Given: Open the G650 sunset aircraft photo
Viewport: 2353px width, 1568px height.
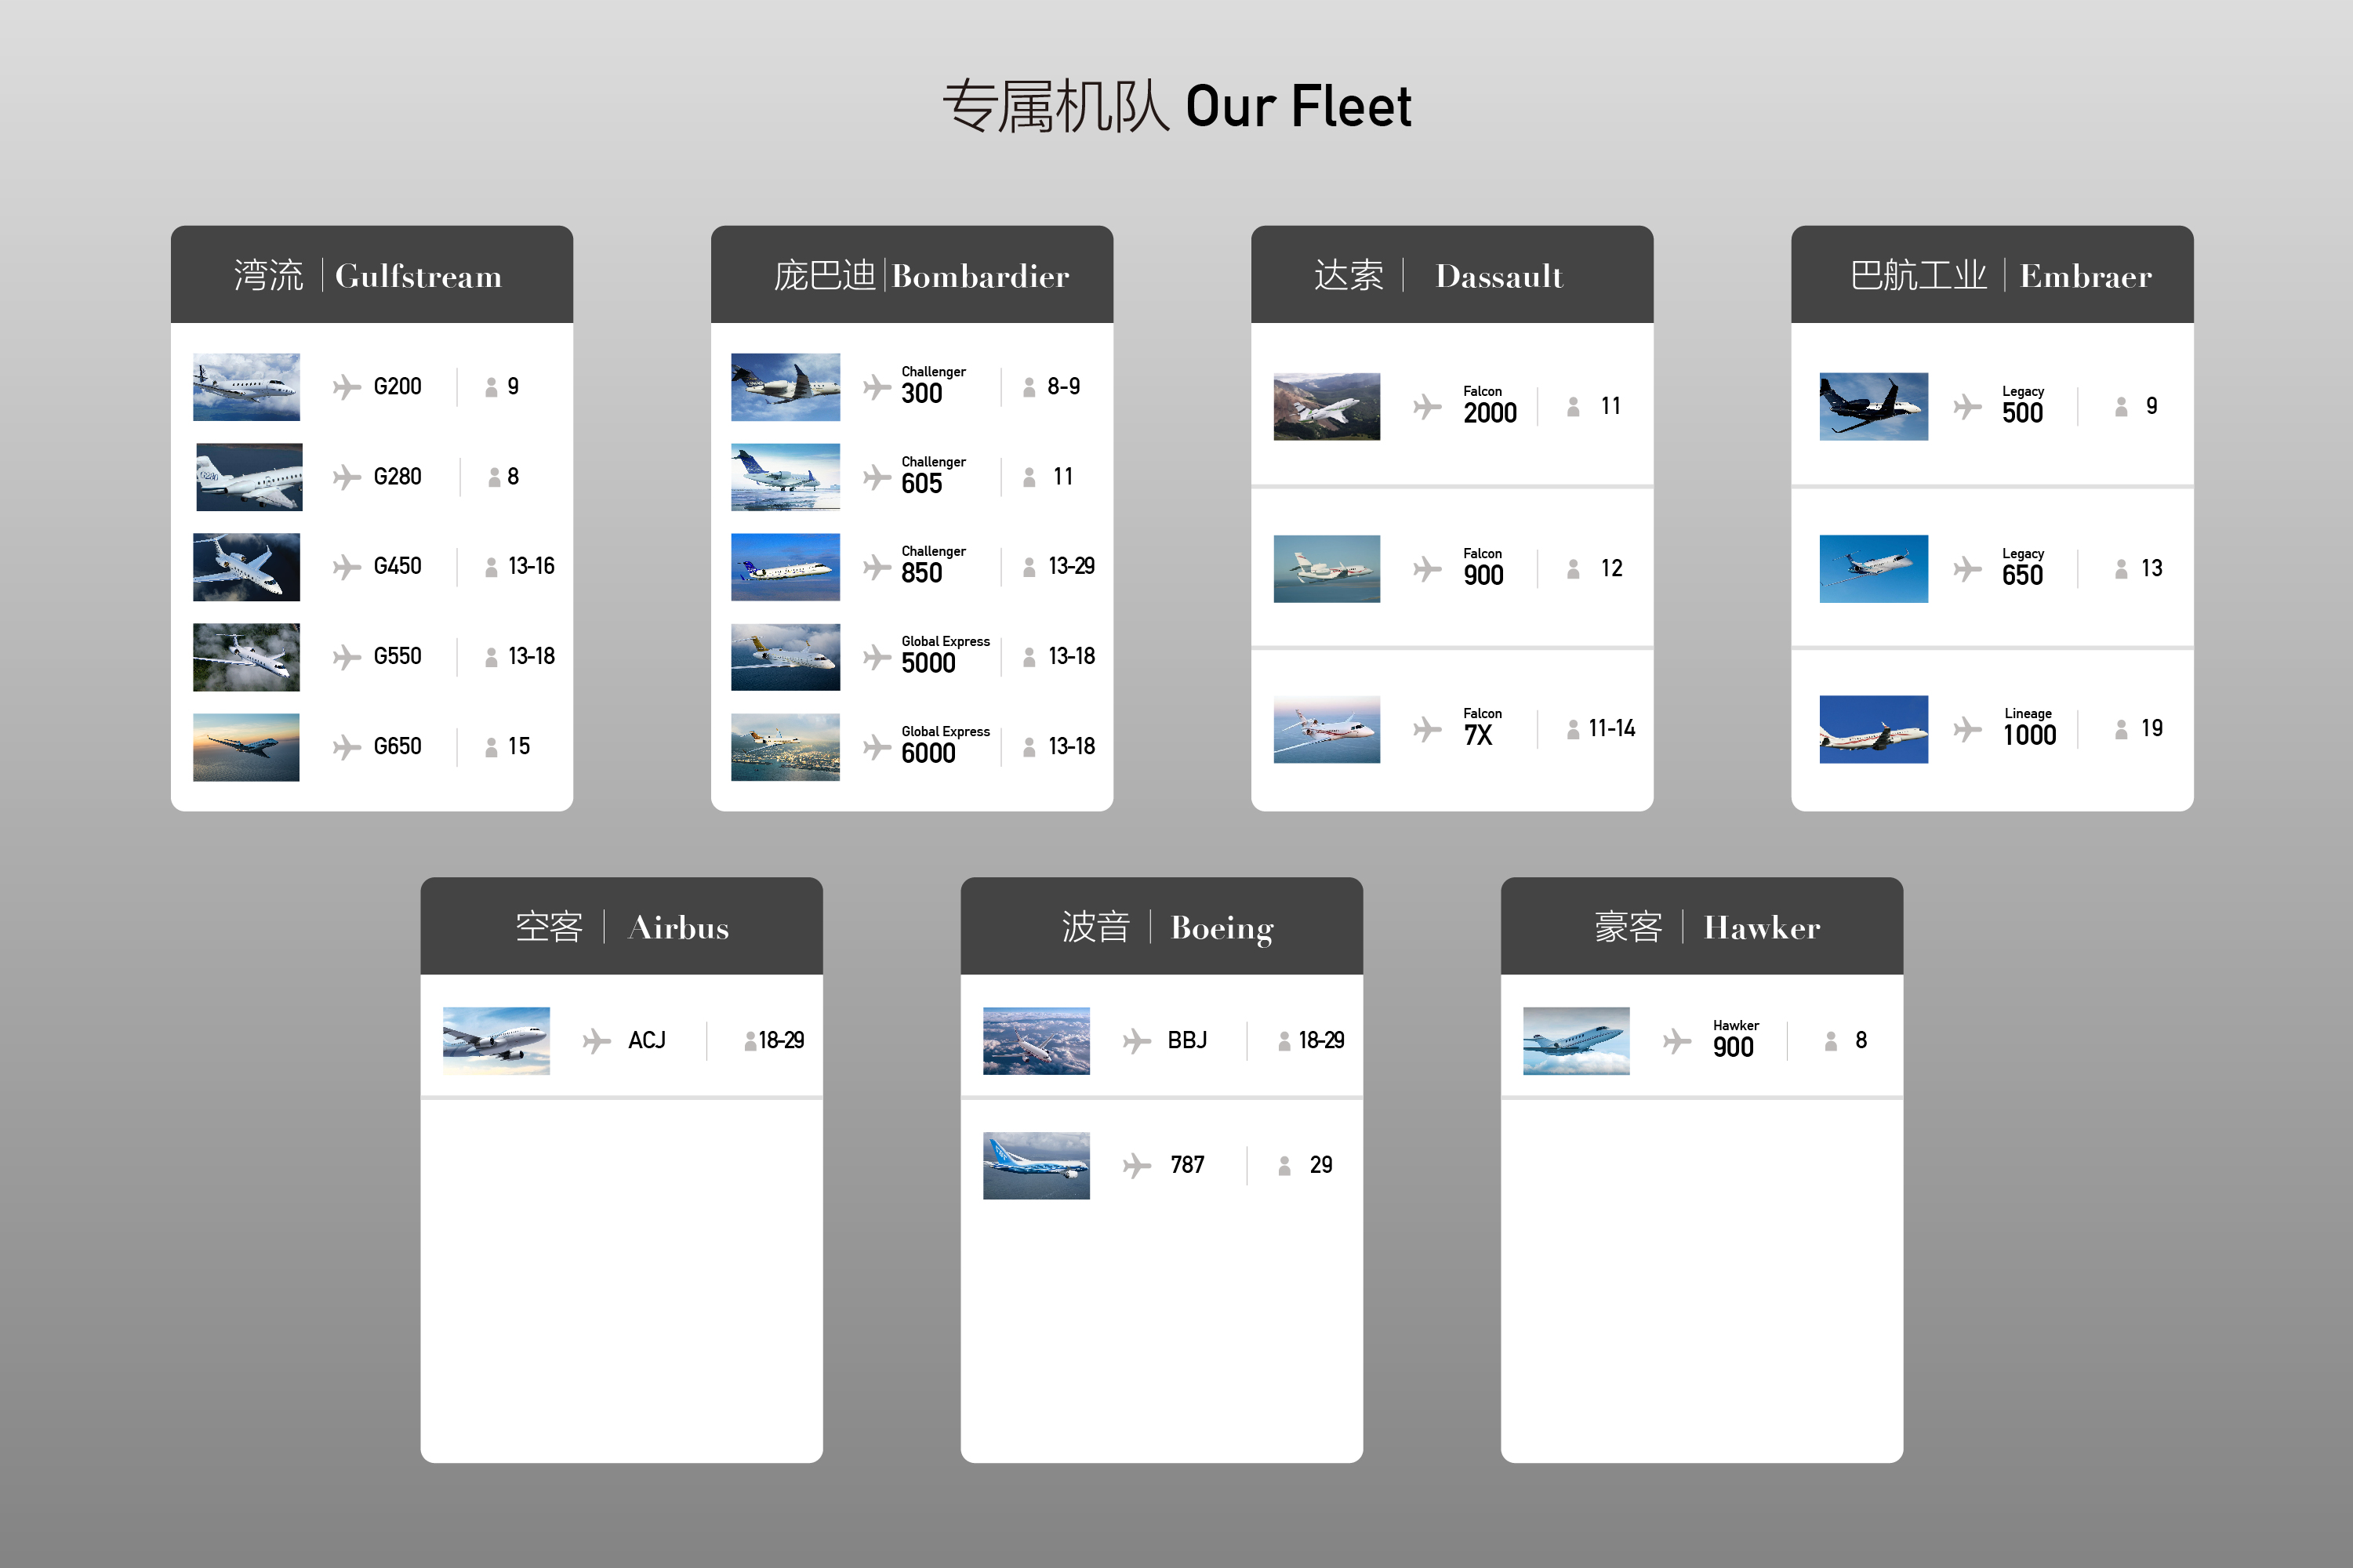Looking at the screenshot, I should coord(246,747).
